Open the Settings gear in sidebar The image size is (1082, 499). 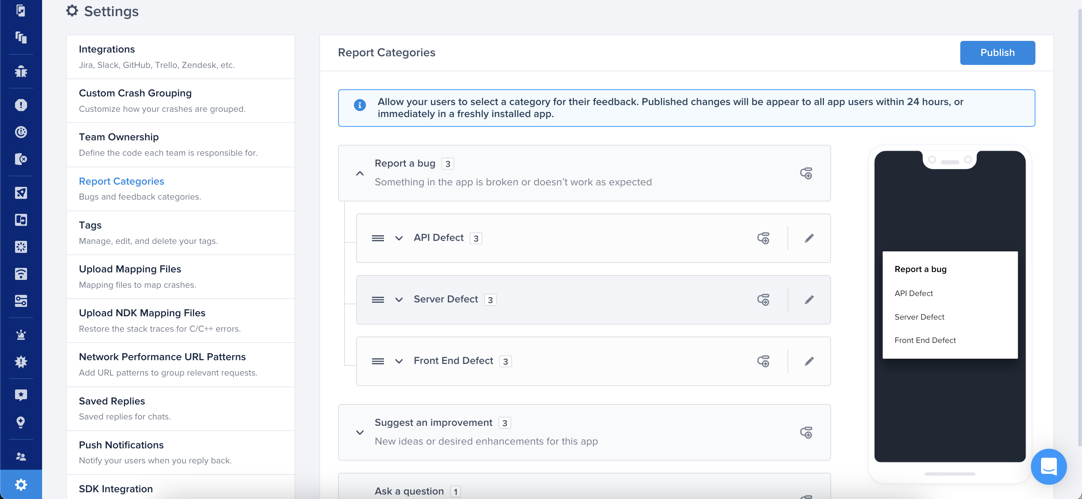tap(21, 484)
